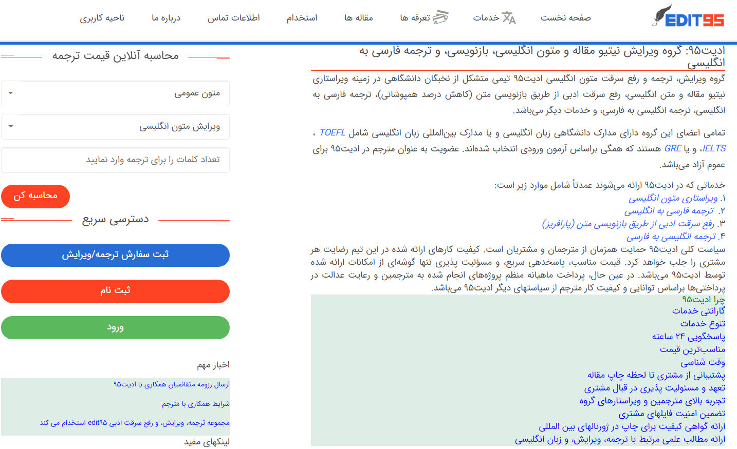Click the green ورود button

click(x=115, y=327)
